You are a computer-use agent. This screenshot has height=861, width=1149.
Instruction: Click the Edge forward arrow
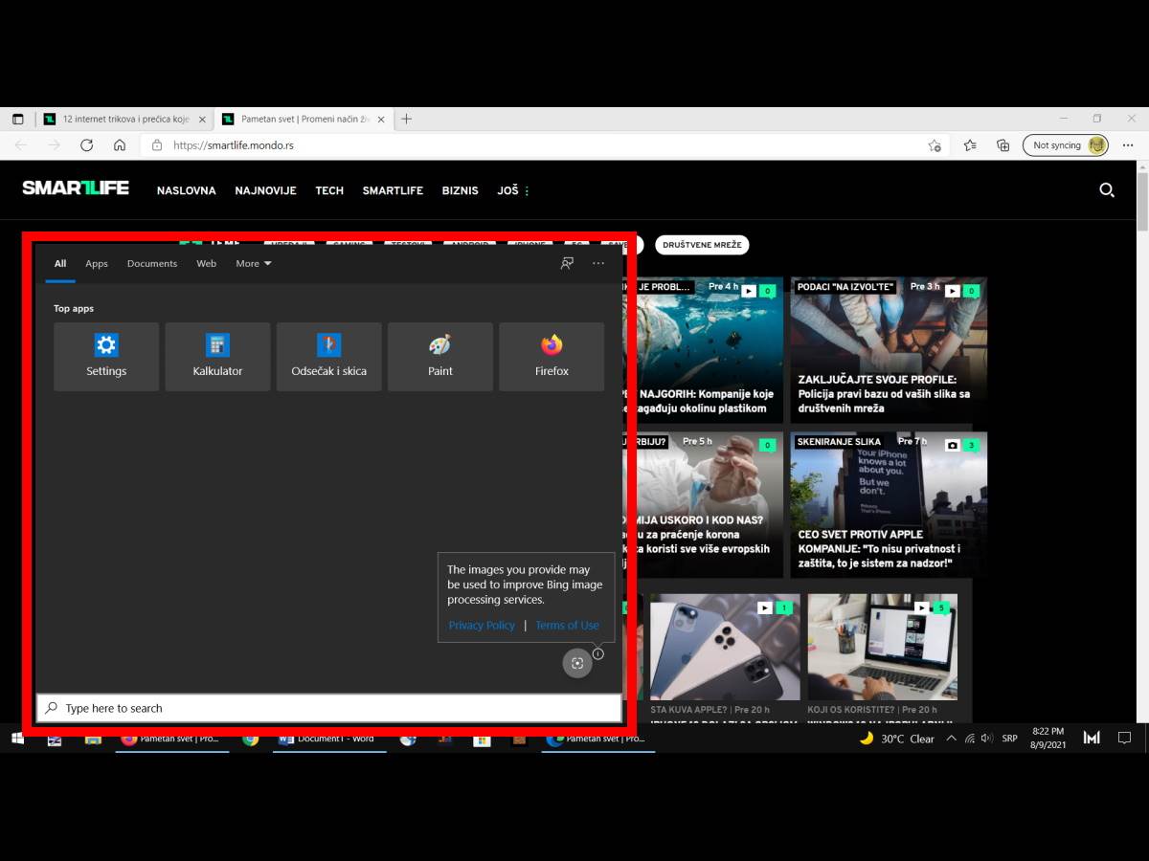pos(54,145)
